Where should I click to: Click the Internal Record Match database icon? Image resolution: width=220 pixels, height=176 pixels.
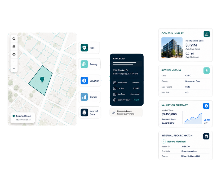click(x=206, y=136)
